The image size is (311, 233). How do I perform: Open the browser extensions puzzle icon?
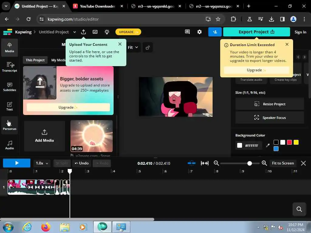(233, 19)
